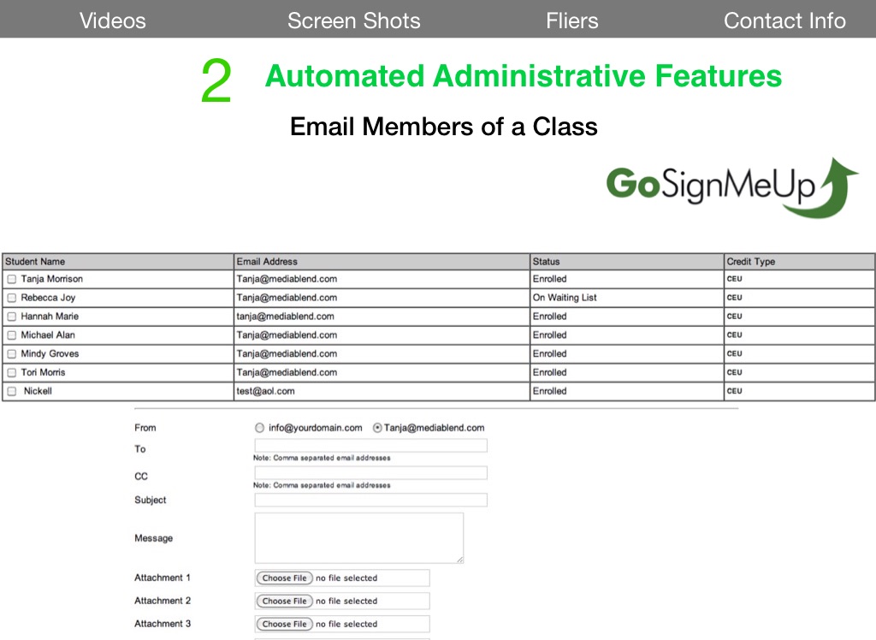Check the Mindy Groves row checkbox
This screenshot has width=876, height=640.
[12, 354]
